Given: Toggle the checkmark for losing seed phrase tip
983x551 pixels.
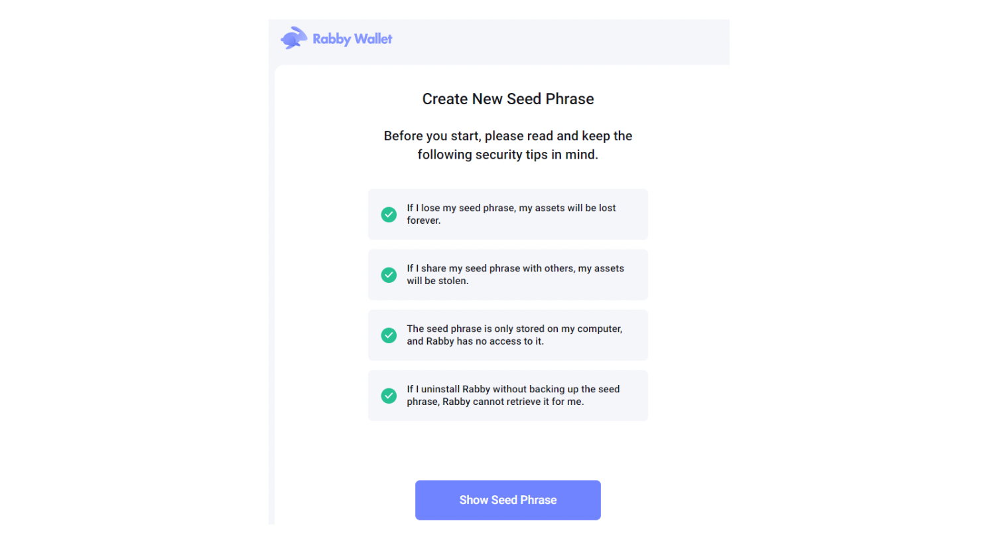Looking at the screenshot, I should click(x=389, y=214).
